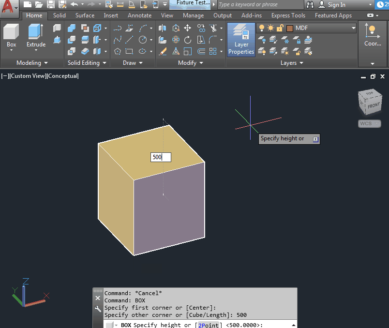Click the Trim scissors icon
This screenshot has height=328, width=389.
[213, 28]
